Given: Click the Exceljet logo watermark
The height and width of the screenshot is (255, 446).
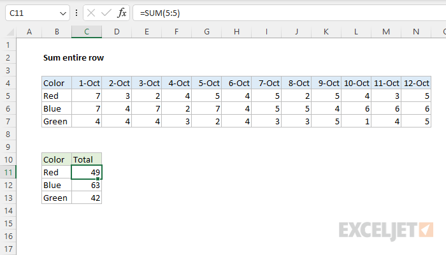Looking at the screenshot, I should (386, 229).
